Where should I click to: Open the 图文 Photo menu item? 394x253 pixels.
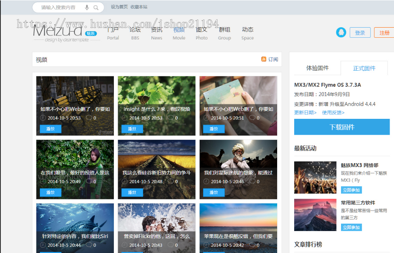tap(201, 33)
